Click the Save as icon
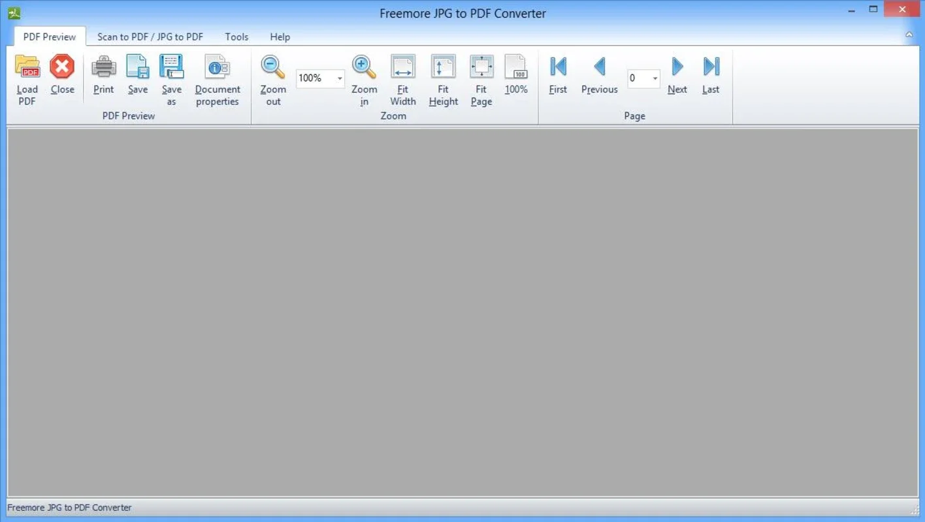Viewport: 925px width, 522px height. click(172, 67)
